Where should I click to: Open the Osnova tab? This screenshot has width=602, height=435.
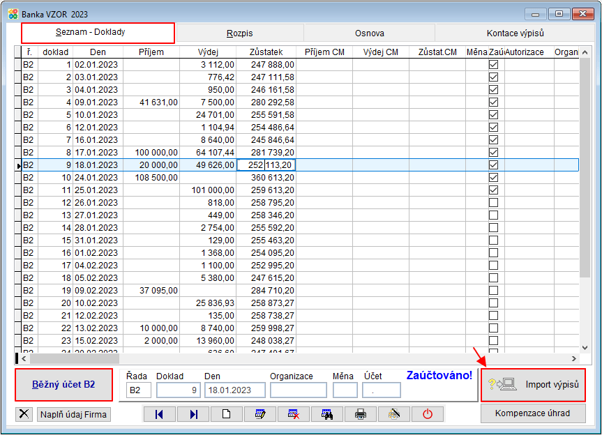pyautogui.click(x=369, y=33)
